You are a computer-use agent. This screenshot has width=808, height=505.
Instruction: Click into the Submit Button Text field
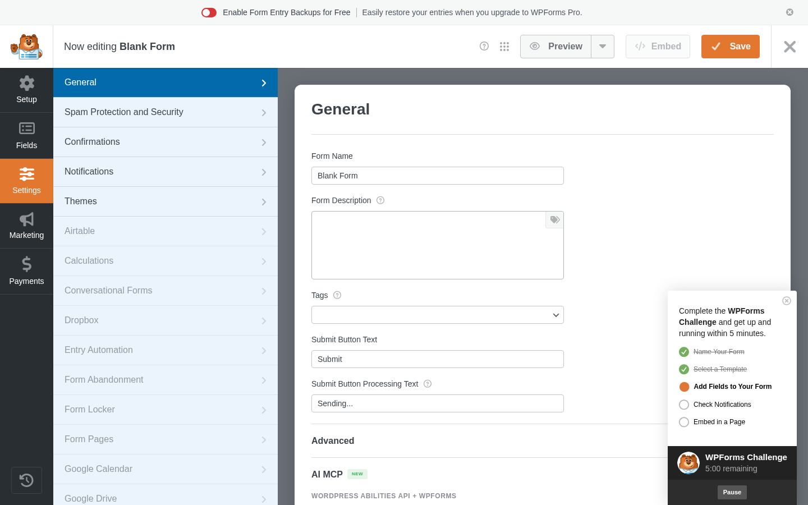tap(438, 359)
